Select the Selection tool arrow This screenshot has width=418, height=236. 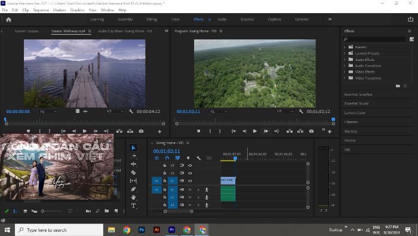tap(134, 148)
